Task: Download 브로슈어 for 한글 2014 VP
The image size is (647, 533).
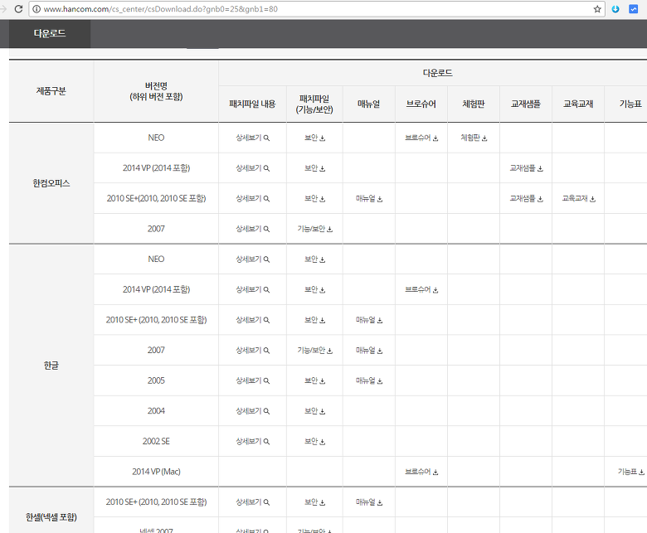Action: click(x=421, y=290)
